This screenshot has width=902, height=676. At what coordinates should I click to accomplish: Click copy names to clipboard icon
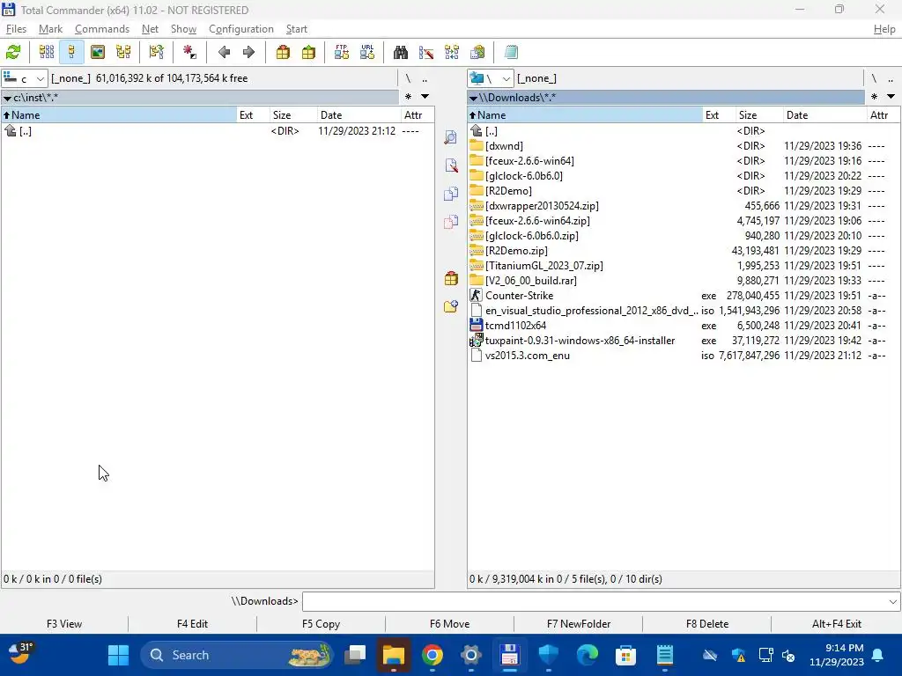(x=477, y=52)
